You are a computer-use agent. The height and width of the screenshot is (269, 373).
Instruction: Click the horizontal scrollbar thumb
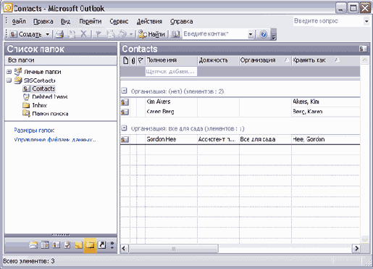(174, 249)
